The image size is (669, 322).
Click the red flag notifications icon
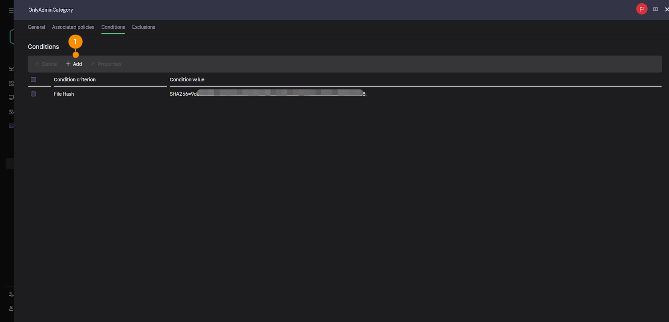tap(641, 9)
